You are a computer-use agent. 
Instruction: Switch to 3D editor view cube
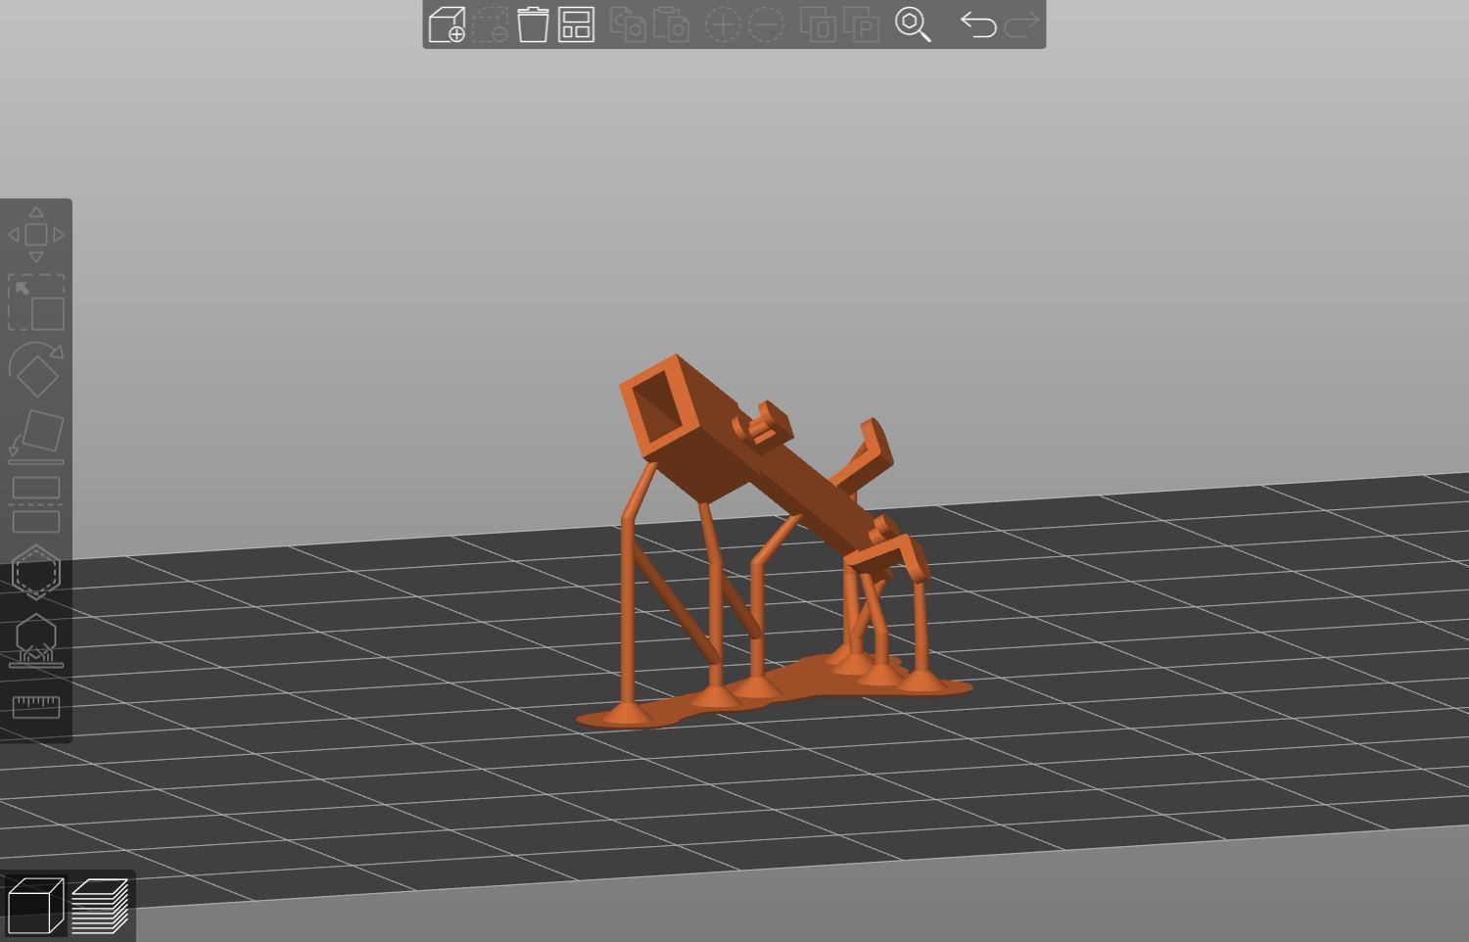coord(35,906)
